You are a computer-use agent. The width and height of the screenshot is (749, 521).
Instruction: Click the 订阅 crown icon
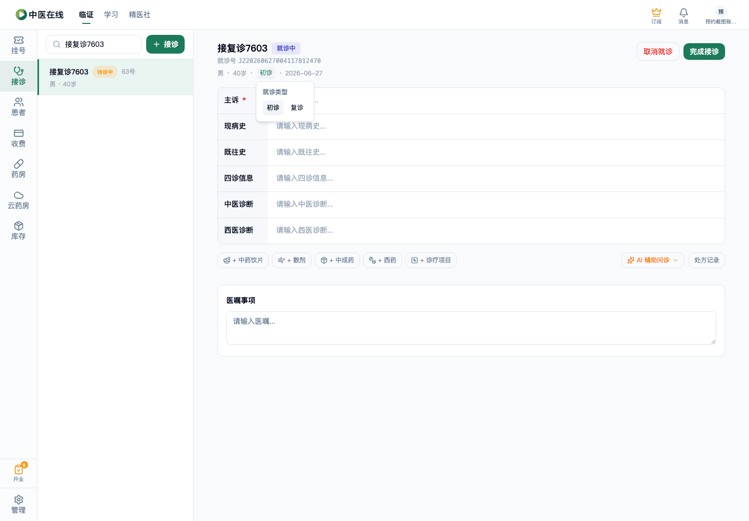pyautogui.click(x=656, y=16)
